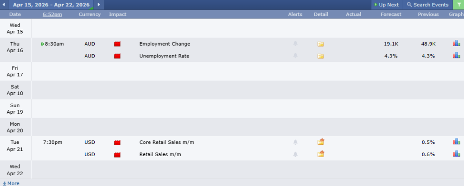The image size is (464, 186).
Task: Click the 19.1K forecast value
Action: (x=391, y=44)
